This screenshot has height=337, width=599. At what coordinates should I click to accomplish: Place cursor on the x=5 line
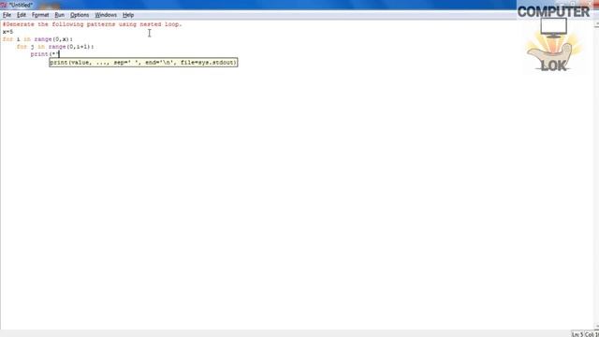click(x=8, y=32)
